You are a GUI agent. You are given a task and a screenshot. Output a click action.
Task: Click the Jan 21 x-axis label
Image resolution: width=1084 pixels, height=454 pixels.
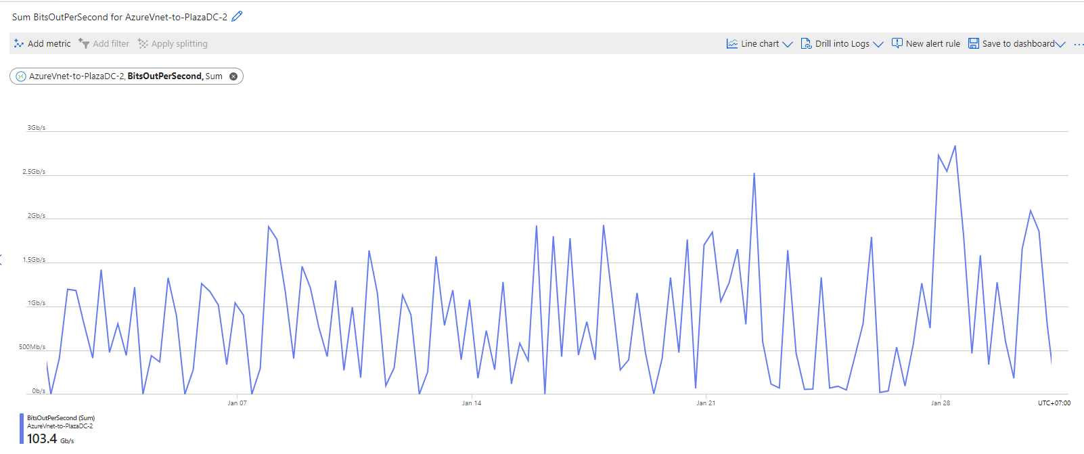(706, 403)
